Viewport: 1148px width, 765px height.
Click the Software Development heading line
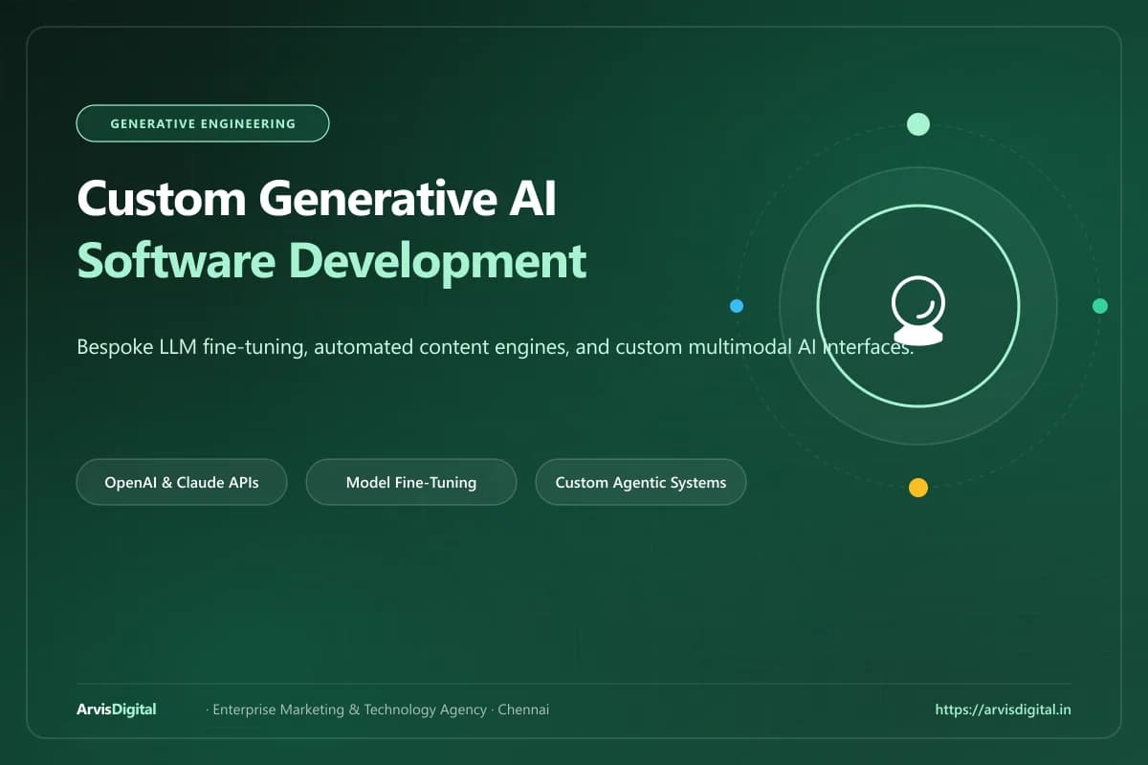332,260
